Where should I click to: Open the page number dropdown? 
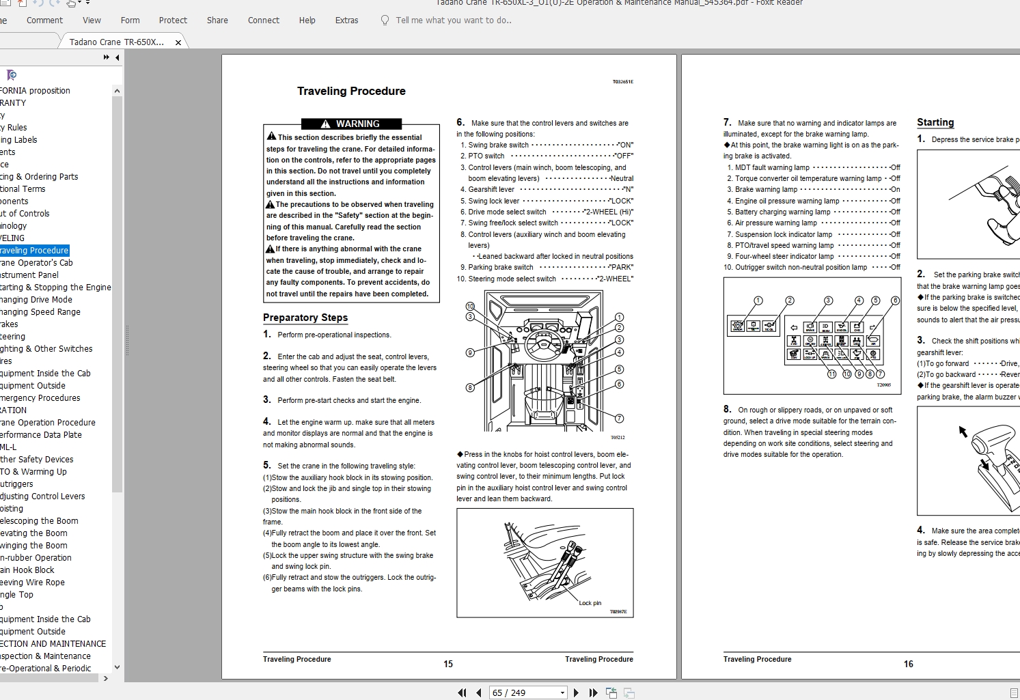pyautogui.click(x=562, y=692)
